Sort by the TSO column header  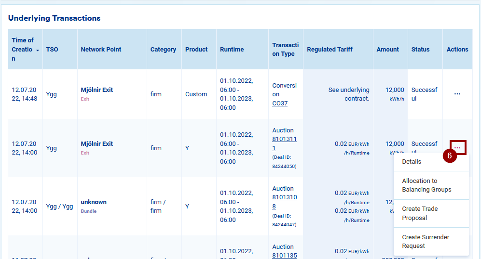[x=52, y=50]
